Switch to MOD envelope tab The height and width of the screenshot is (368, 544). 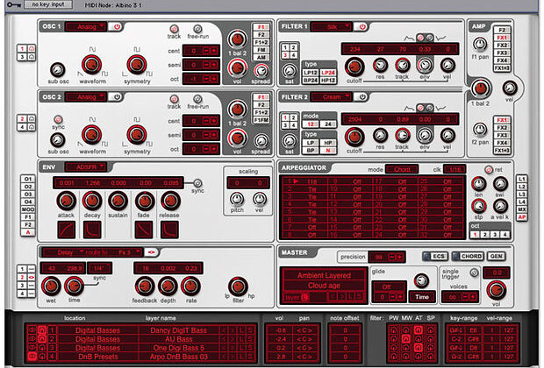pyautogui.click(x=28, y=209)
